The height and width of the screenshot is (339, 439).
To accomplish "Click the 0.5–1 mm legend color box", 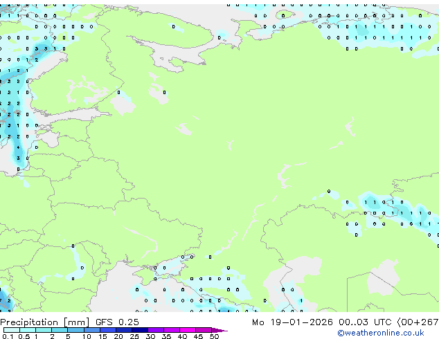I will pyautogui.click(x=28, y=330).
